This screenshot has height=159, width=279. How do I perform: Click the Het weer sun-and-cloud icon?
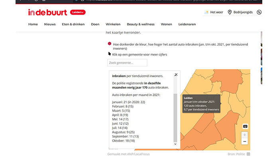(206, 12)
